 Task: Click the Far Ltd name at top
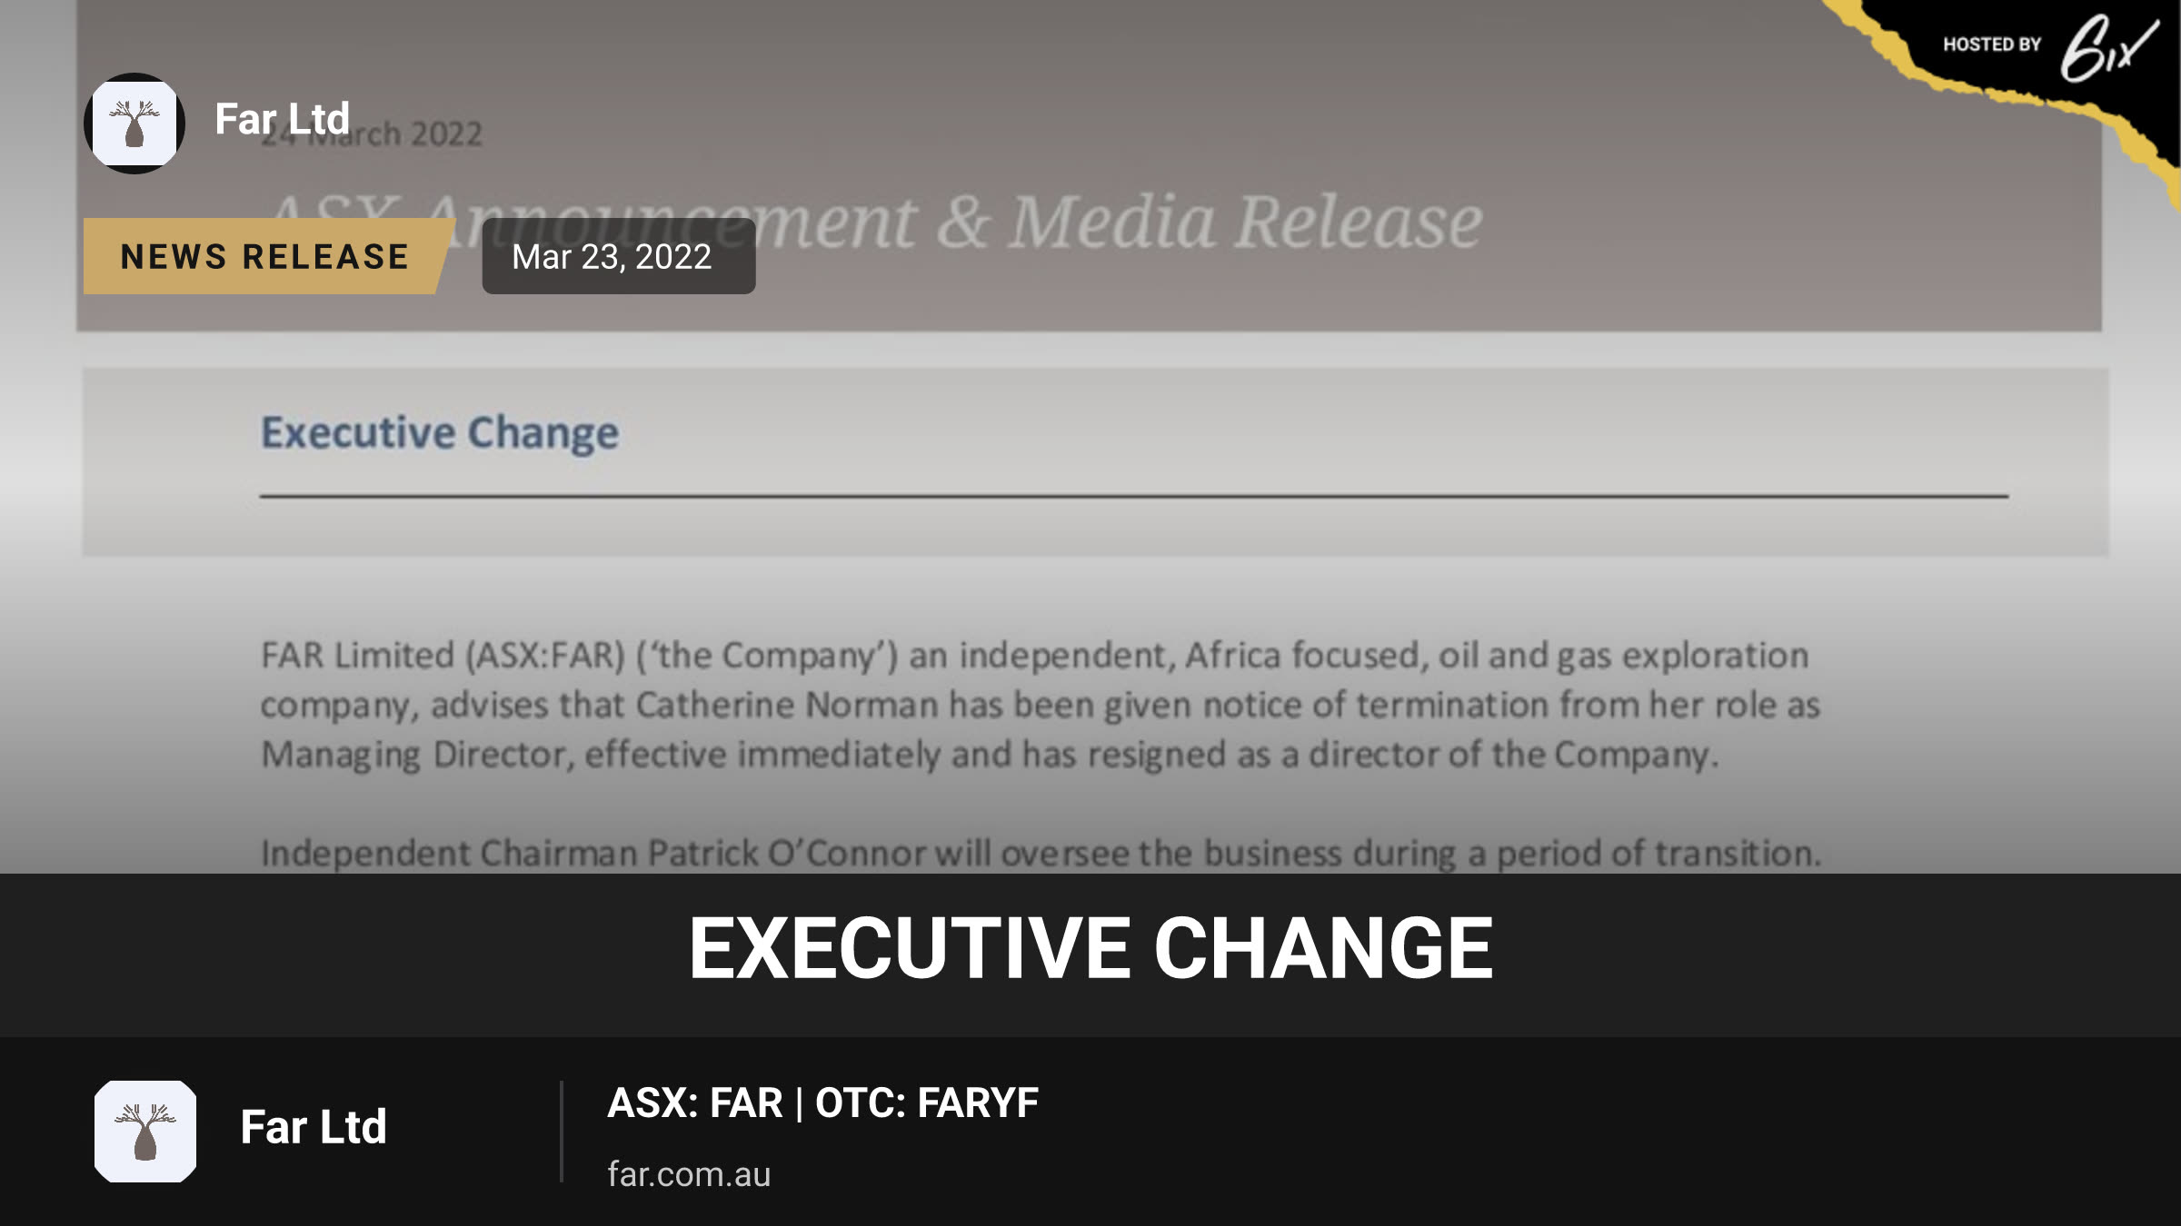(282, 119)
